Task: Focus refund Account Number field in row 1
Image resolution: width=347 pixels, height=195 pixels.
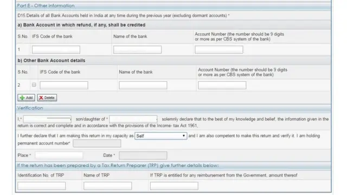Action: pos(219,49)
